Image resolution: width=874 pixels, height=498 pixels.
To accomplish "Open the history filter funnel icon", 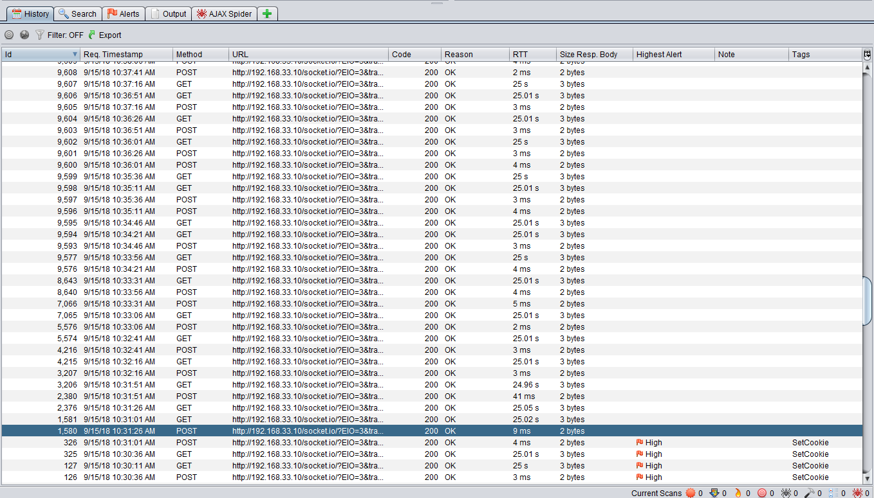I will point(40,35).
